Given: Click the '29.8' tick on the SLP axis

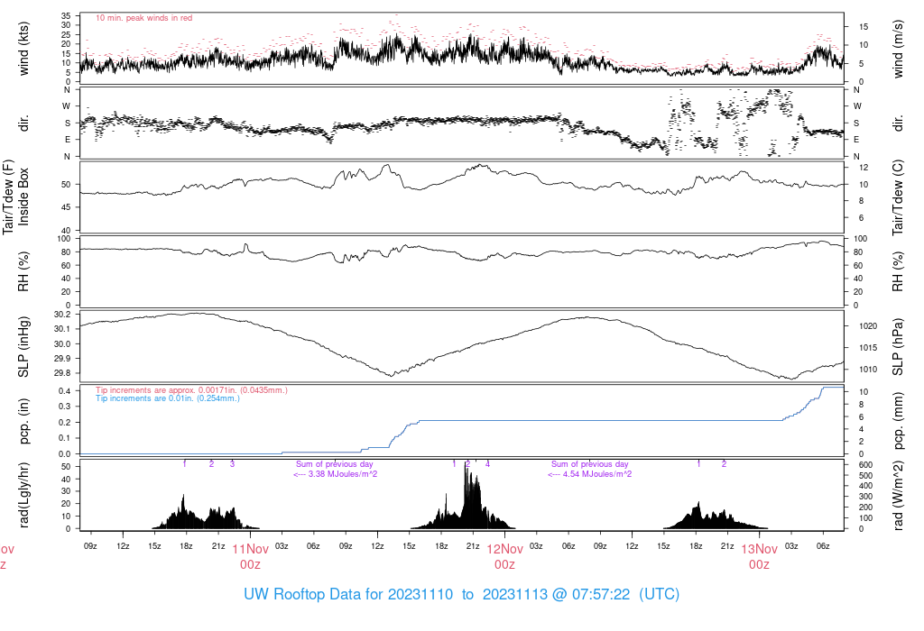Looking at the screenshot, I should click(62, 373).
